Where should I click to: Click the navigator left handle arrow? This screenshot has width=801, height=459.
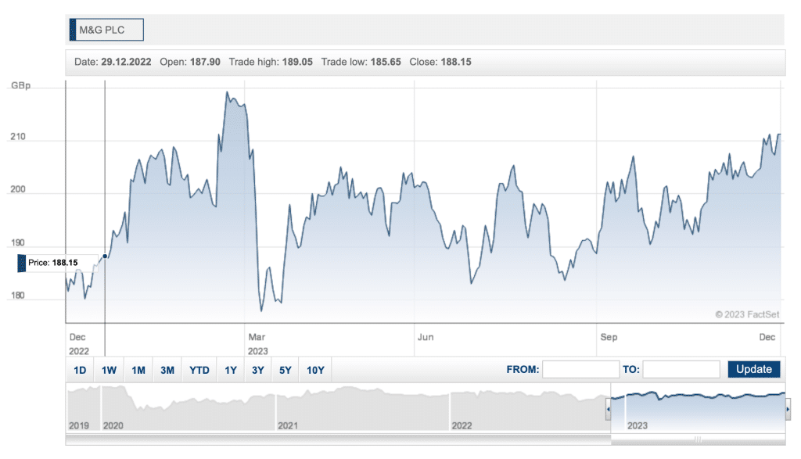click(609, 409)
